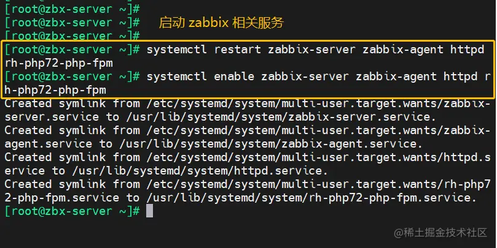Click 'rh-php72-php-fpm' wrapped under restart command
This screenshot has height=248, width=497.
tap(58, 63)
